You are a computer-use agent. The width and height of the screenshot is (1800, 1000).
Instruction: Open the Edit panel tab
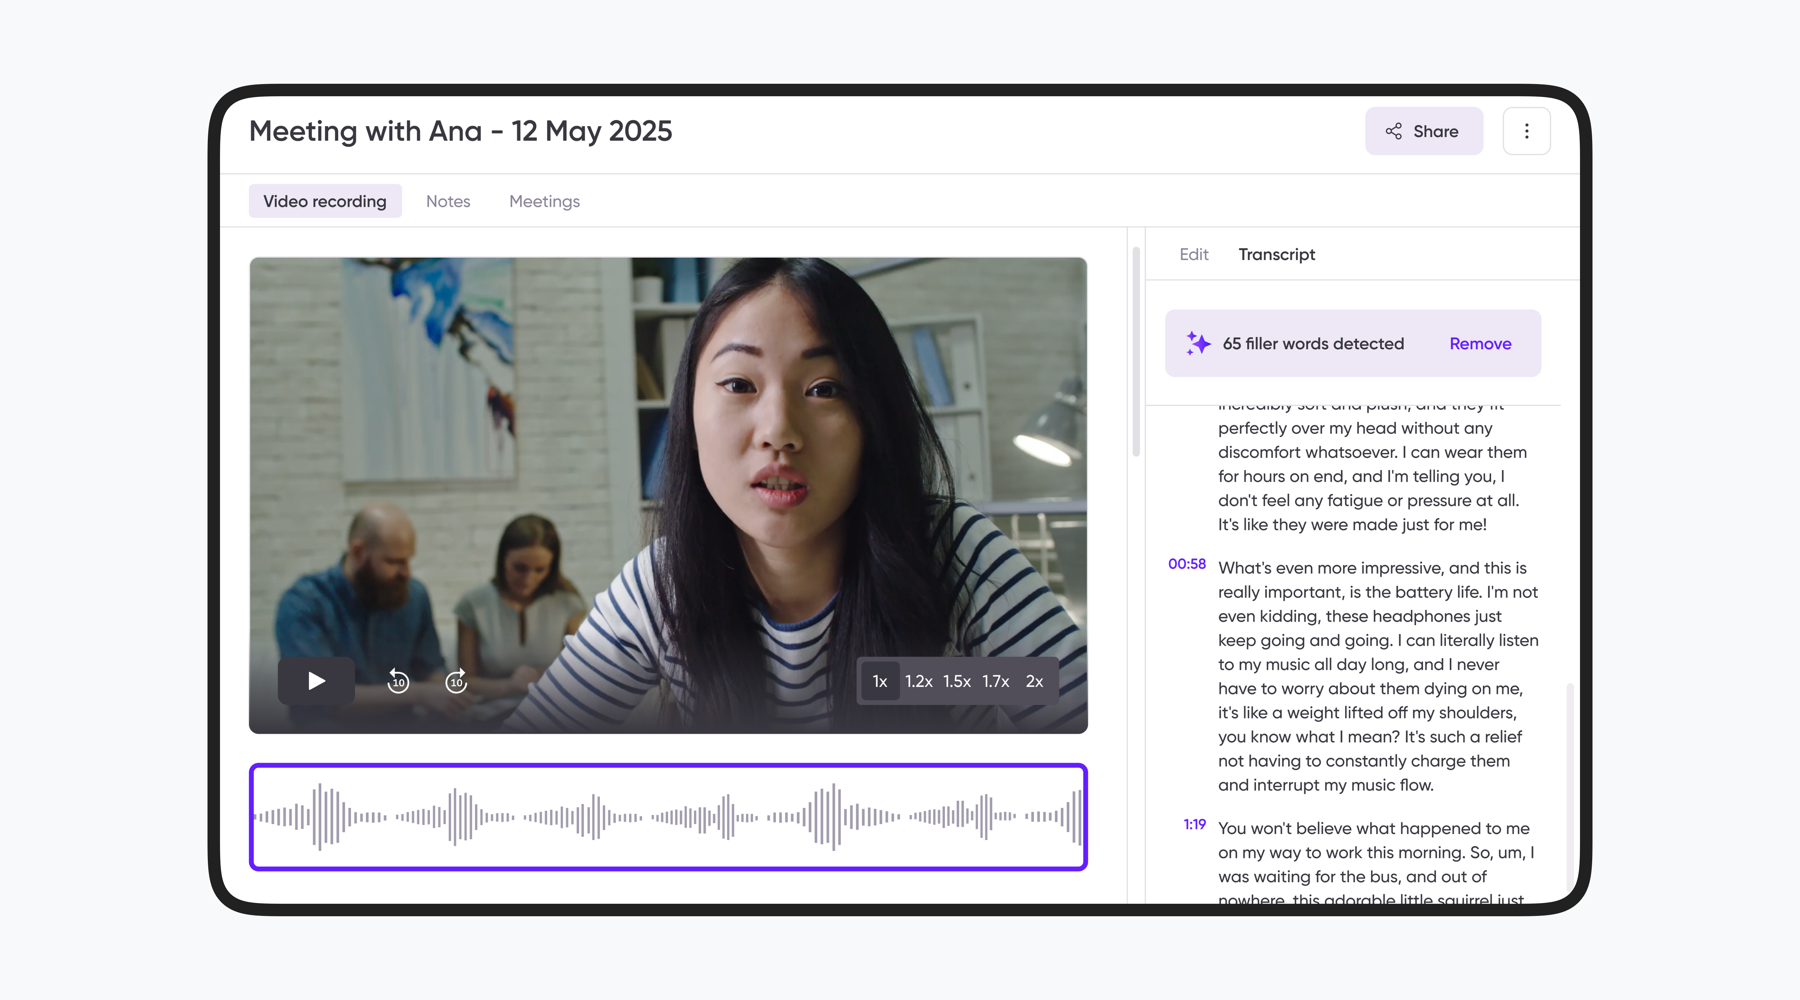pos(1193,254)
